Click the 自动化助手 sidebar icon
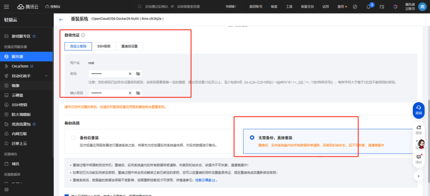This screenshot has height=196, width=430. (6, 76)
